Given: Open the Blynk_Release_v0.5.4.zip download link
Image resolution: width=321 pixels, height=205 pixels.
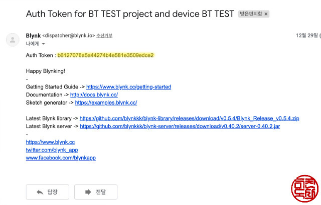Looking at the screenshot, I should pyautogui.click(x=190, y=118).
